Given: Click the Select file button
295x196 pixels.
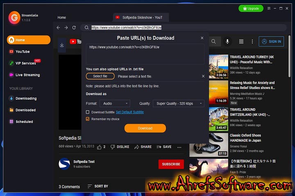Looking at the screenshot, I should click(x=100, y=76).
